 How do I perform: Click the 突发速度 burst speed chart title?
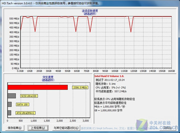pyautogui.click(x=48, y=77)
